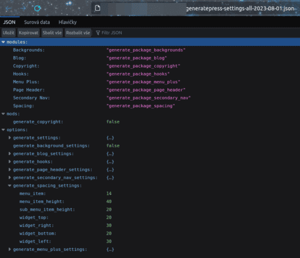300x258 pixels.
Task: Click the value 40 of menu_item_height
Action: [x=109, y=202]
